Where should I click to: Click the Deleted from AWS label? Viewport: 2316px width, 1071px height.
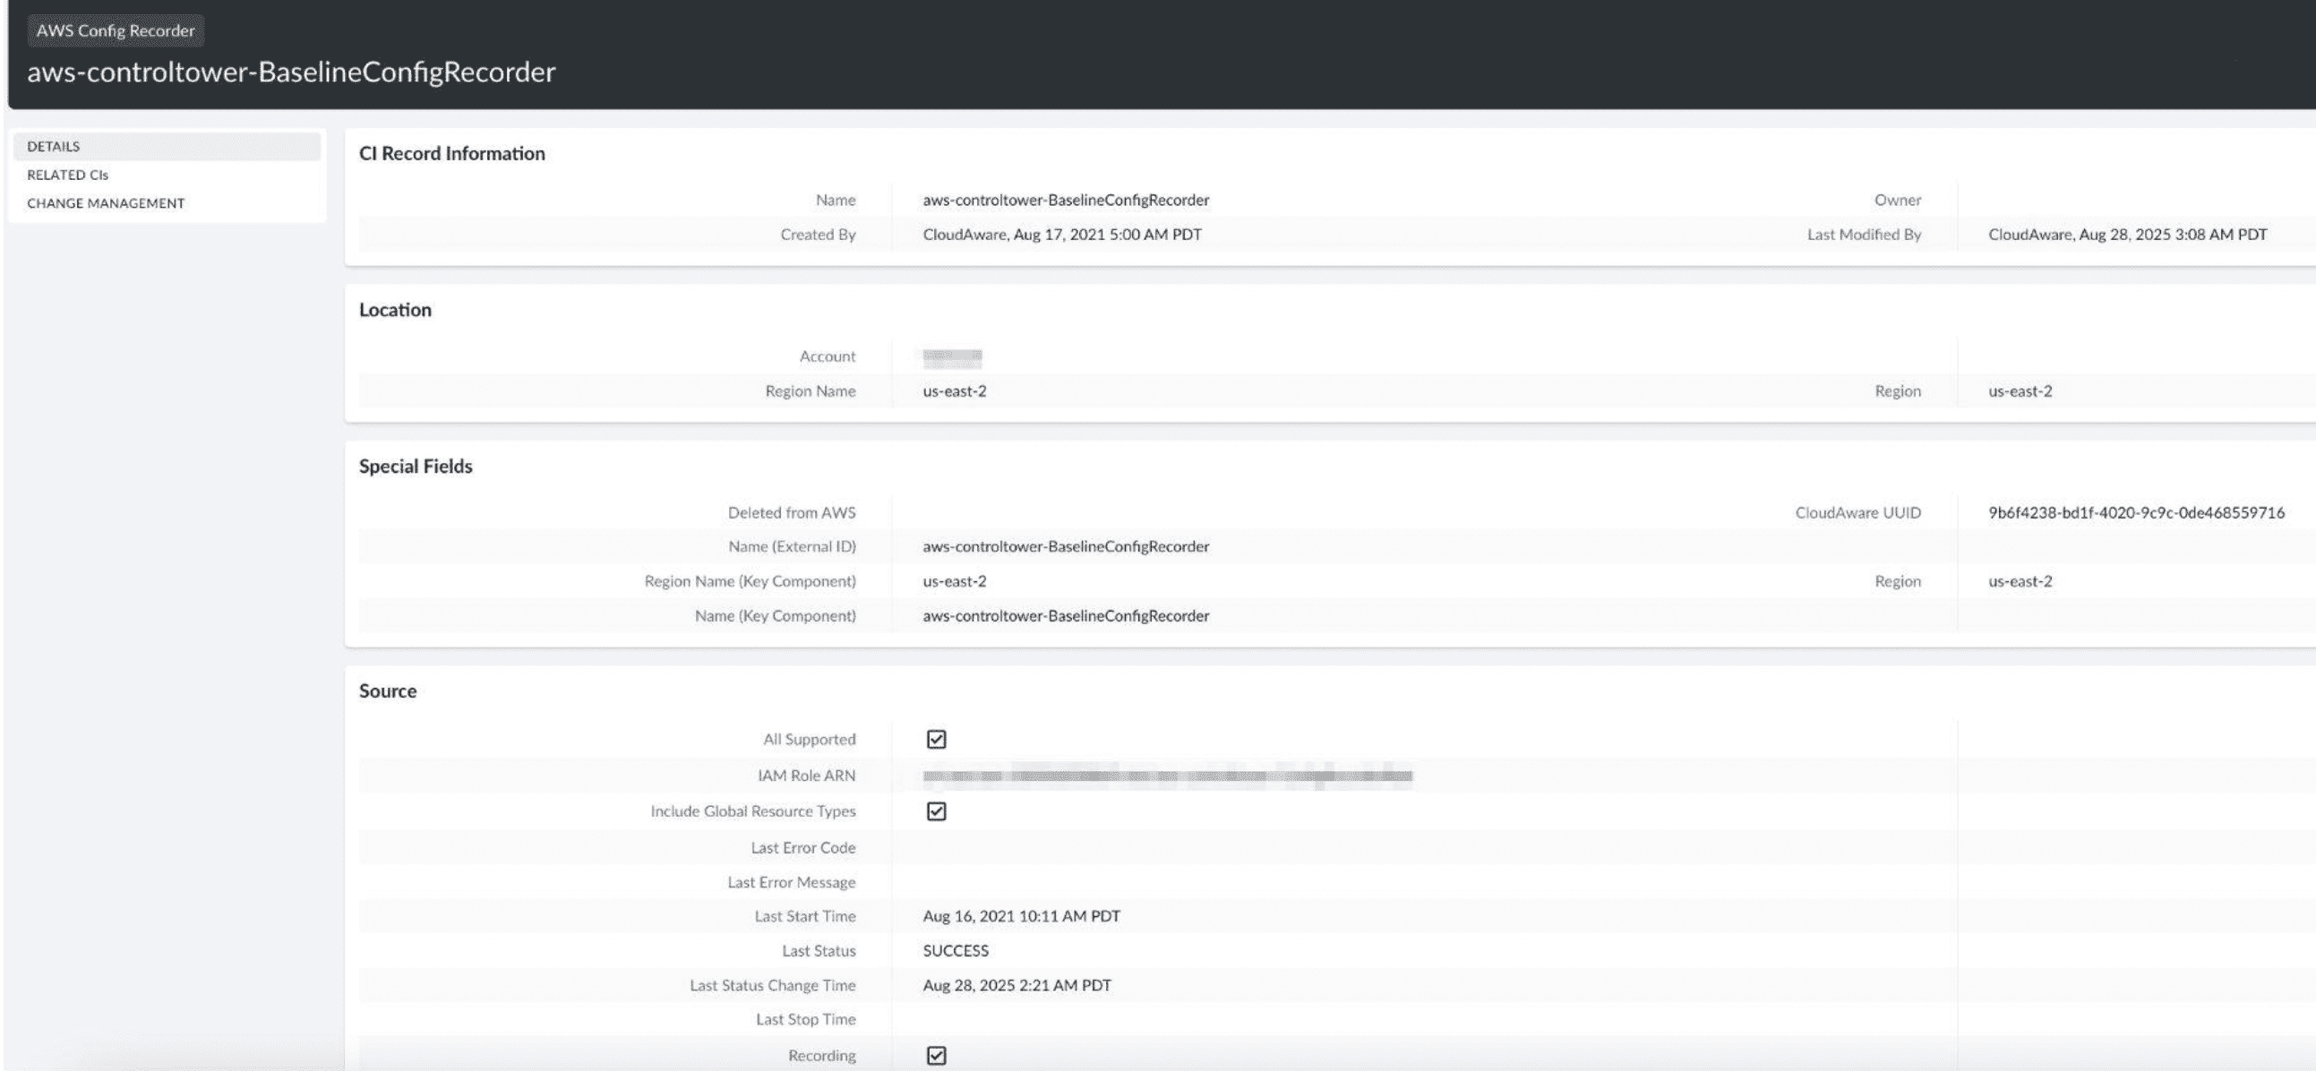(x=791, y=512)
